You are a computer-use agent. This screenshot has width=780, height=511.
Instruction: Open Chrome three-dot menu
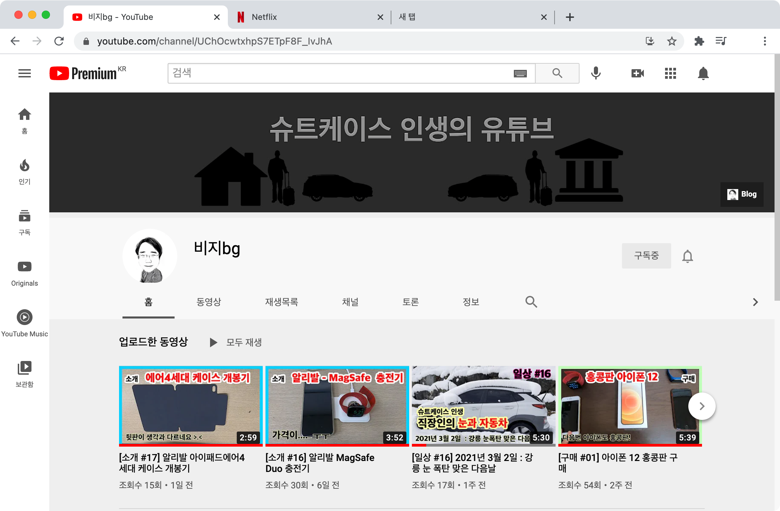[765, 41]
